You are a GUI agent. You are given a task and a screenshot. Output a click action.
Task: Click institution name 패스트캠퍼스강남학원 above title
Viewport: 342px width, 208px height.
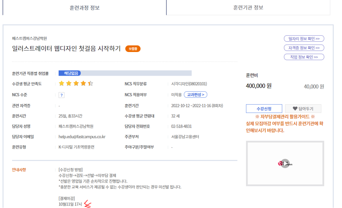coord(29,38)
